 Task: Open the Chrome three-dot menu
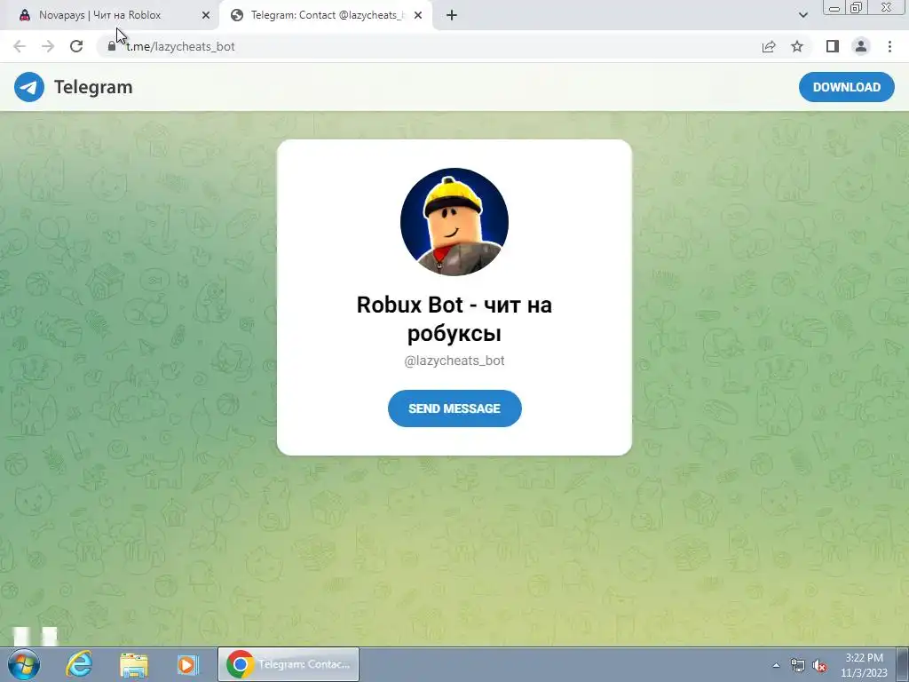[889, 46]
